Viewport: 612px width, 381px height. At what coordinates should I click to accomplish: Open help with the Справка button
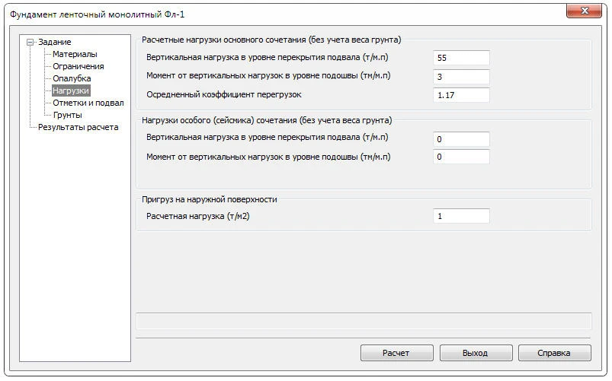554,354
